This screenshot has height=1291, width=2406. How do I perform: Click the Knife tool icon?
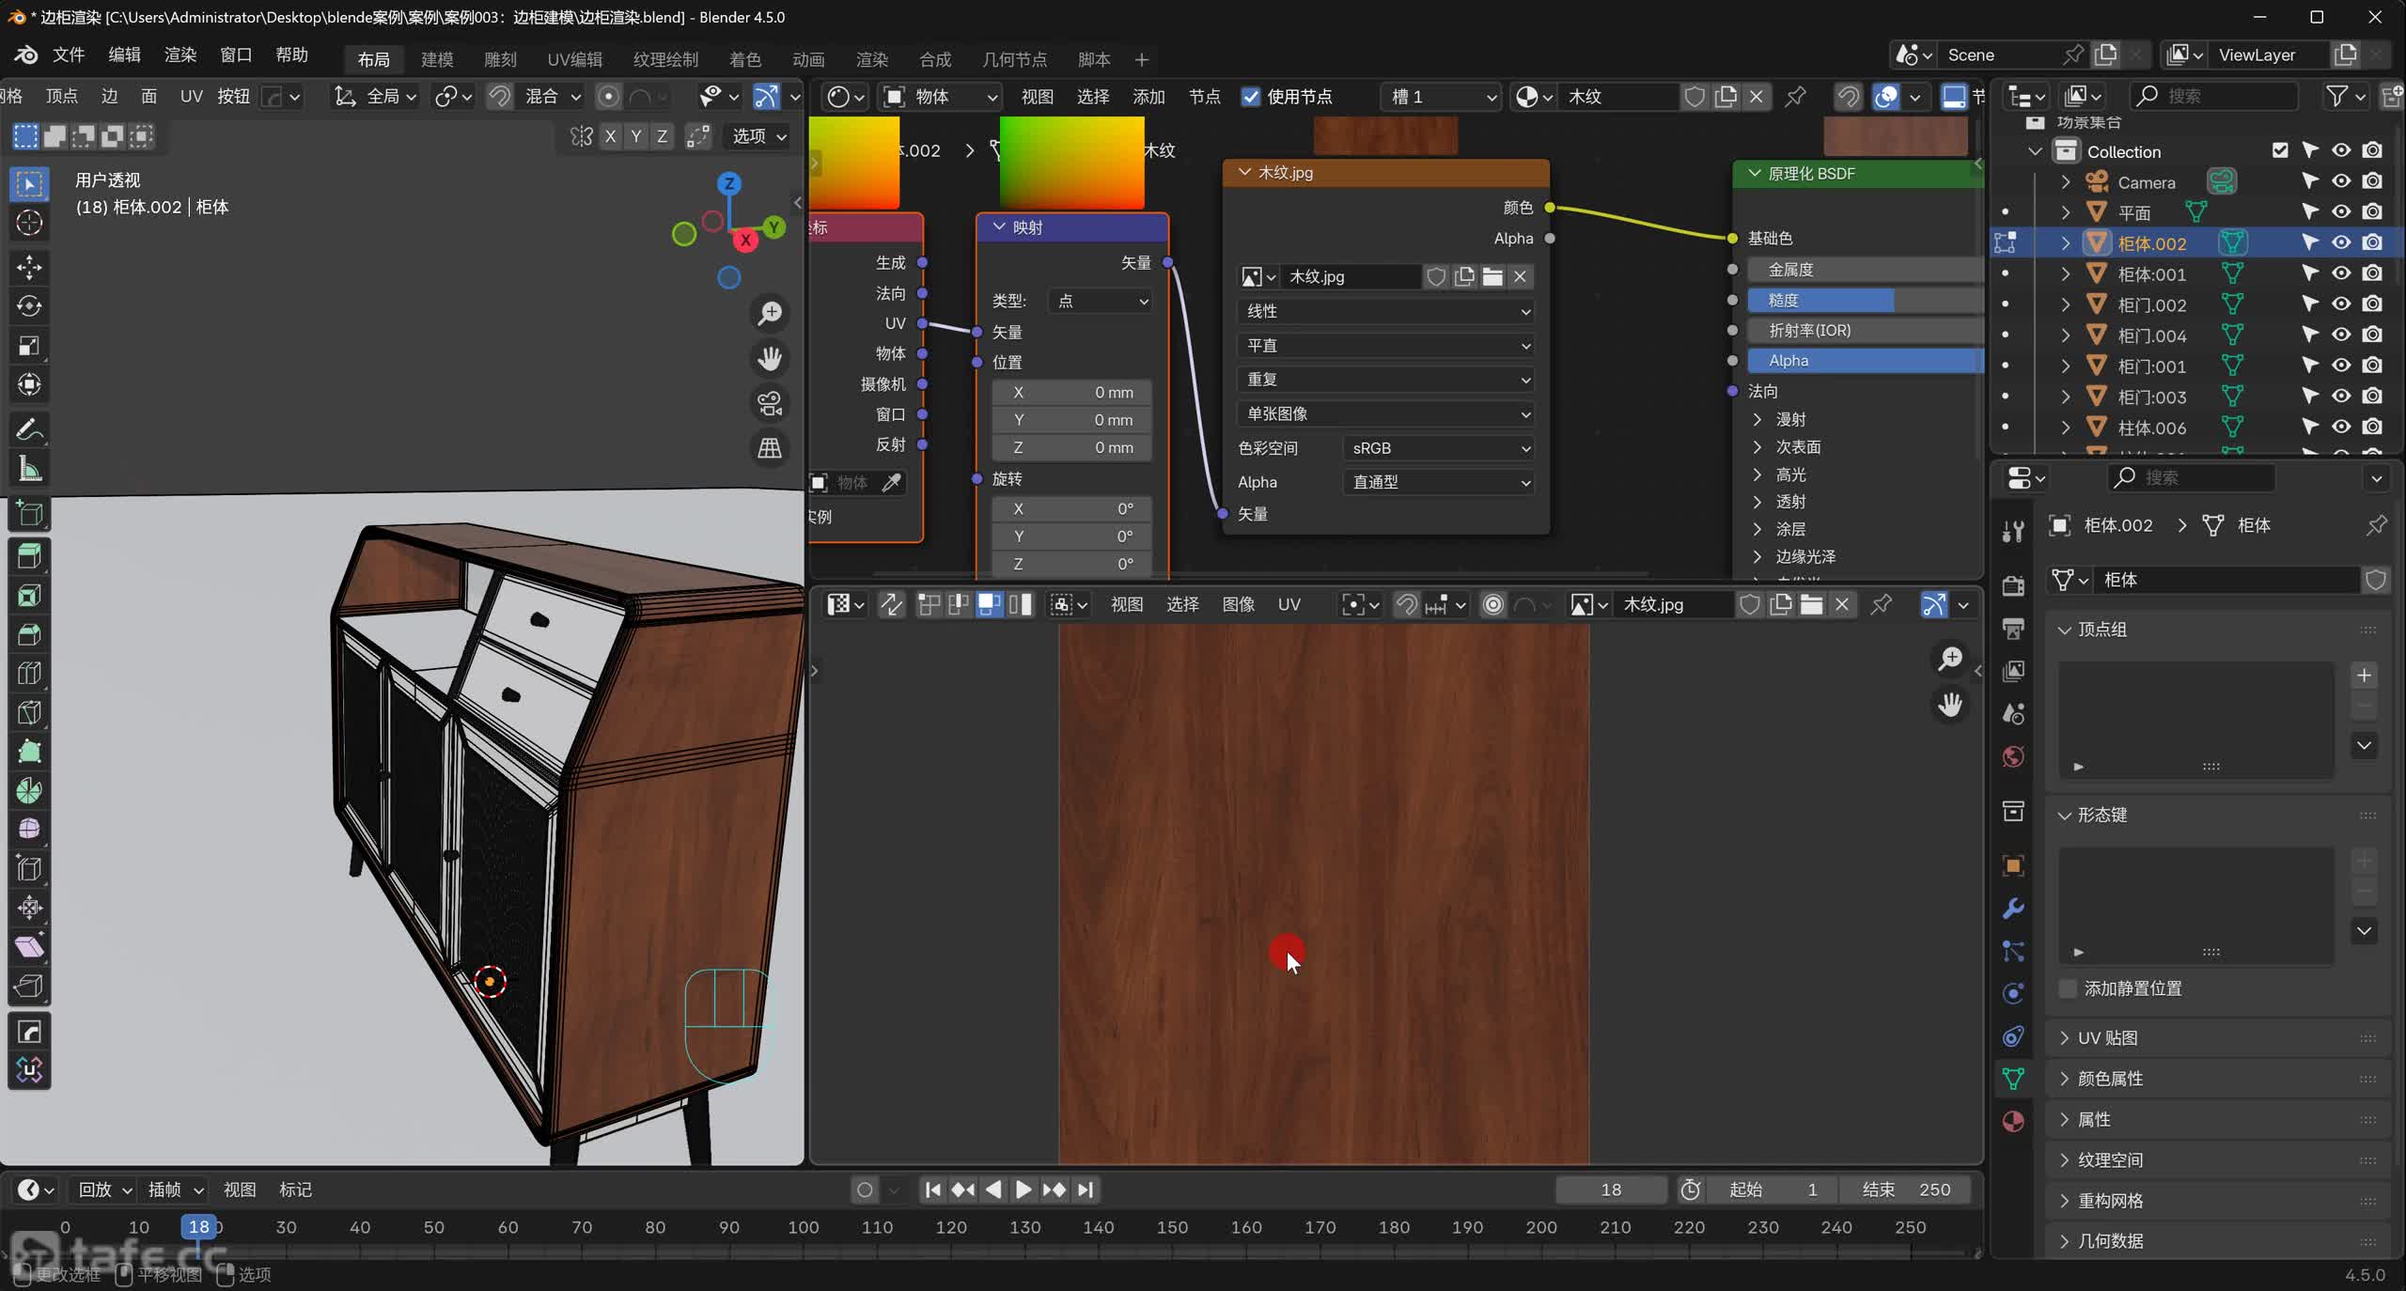29,712
